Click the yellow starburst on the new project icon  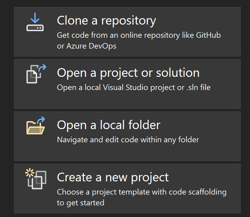tap(30, 173)
